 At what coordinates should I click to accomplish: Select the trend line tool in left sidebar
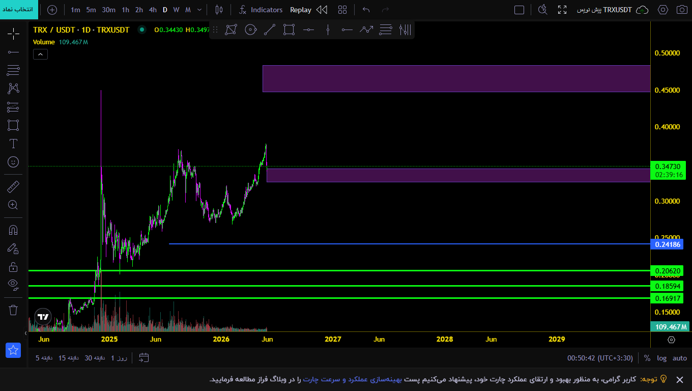(x=13, y=52)
